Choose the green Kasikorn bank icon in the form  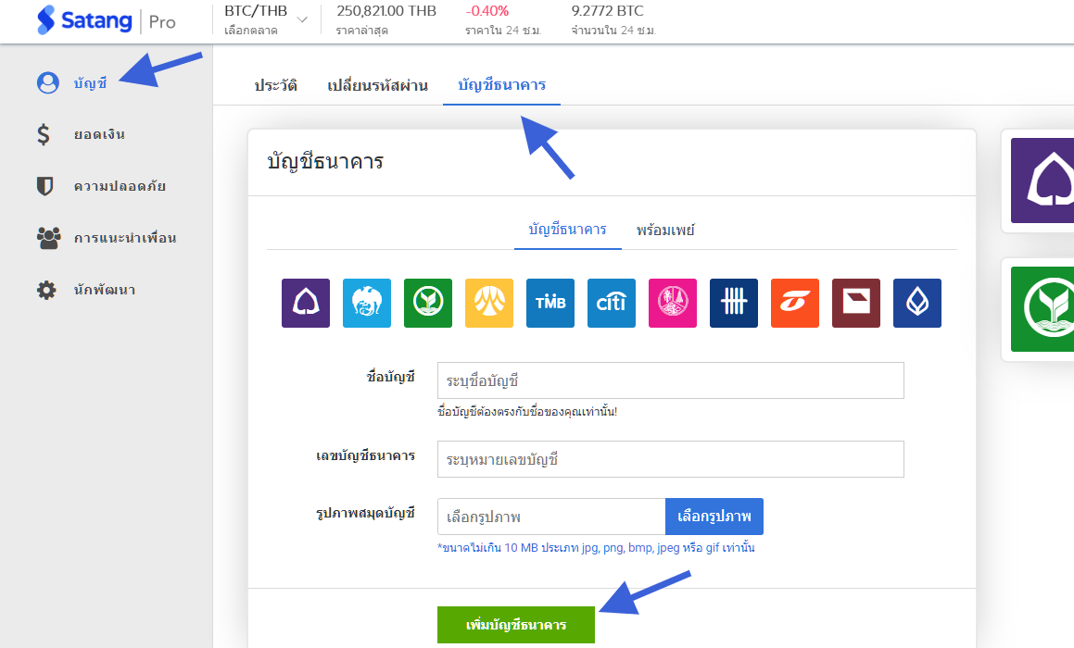coord(428,303)
